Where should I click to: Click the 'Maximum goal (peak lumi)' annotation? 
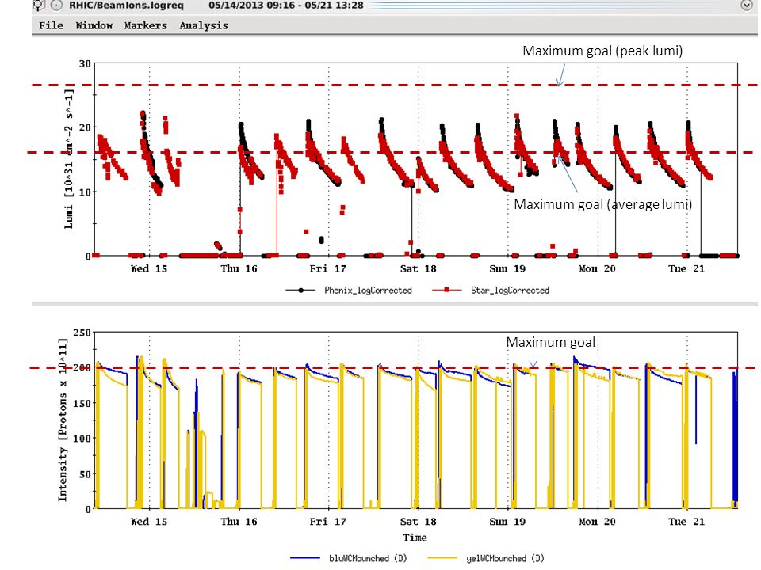[x=602, y=51]
